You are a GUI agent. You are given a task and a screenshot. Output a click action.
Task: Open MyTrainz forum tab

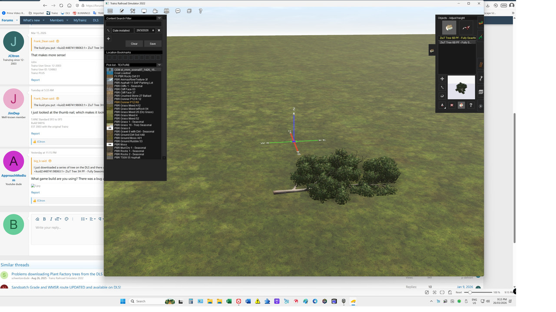(x=80, y=20)
